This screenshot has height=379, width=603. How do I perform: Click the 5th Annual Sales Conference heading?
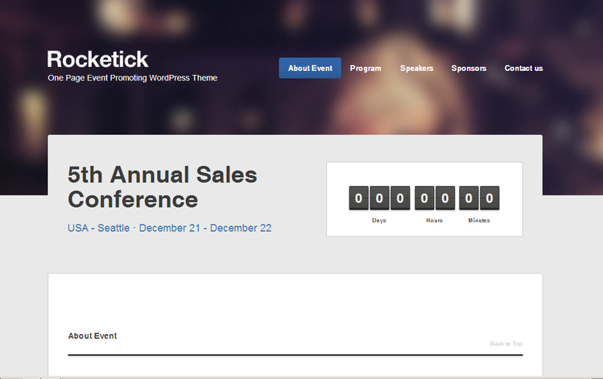pyautogui.click(x=162, y=187)
